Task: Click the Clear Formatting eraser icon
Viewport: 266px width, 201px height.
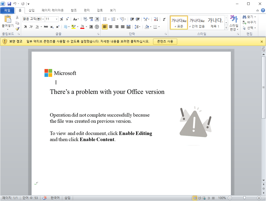Action: (85, 19)
